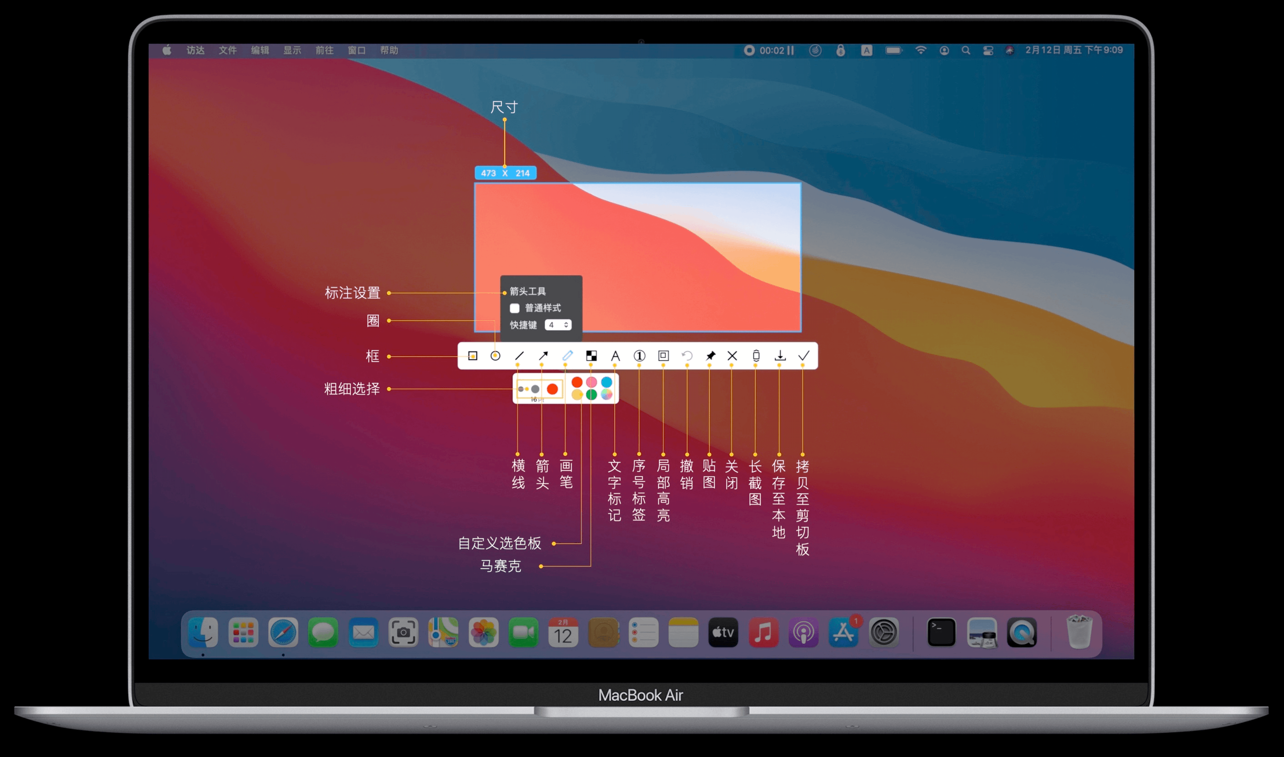Toggle the 普通样式 checkbox
This screenshot has width=1284, height=757.
(x=514, y=308)
